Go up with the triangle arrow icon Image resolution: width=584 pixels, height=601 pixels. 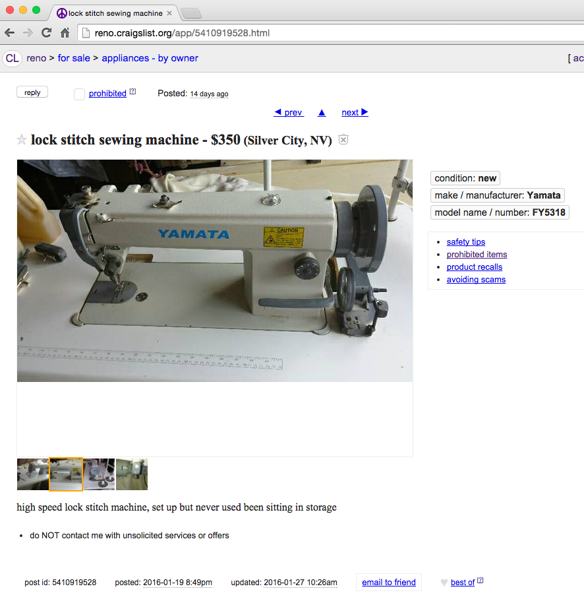point(322,113)
